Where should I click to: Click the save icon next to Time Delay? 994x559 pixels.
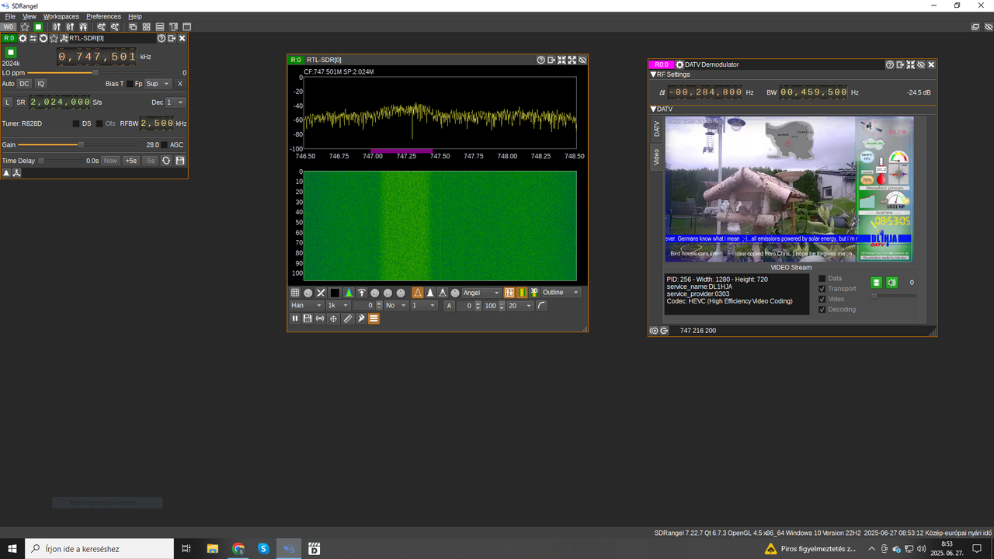coord(180,161)
